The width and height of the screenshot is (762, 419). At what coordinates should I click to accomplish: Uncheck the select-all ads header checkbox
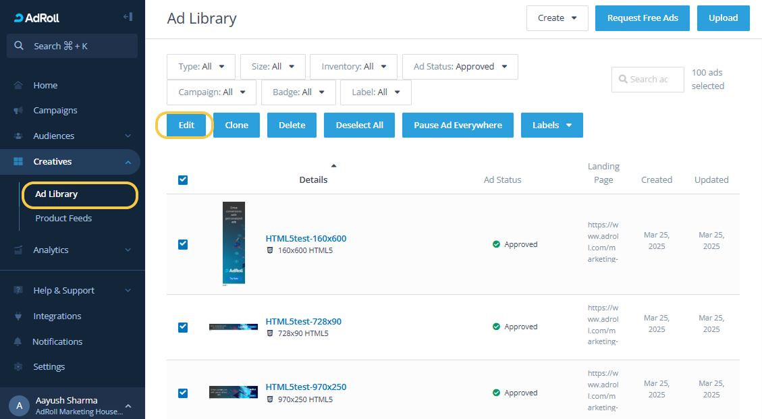coord(183,180)
